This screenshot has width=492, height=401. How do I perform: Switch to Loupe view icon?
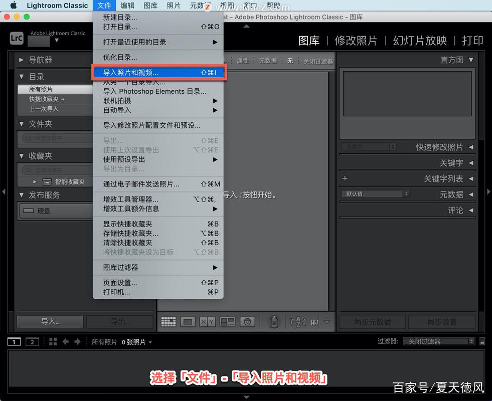[189, 321]
